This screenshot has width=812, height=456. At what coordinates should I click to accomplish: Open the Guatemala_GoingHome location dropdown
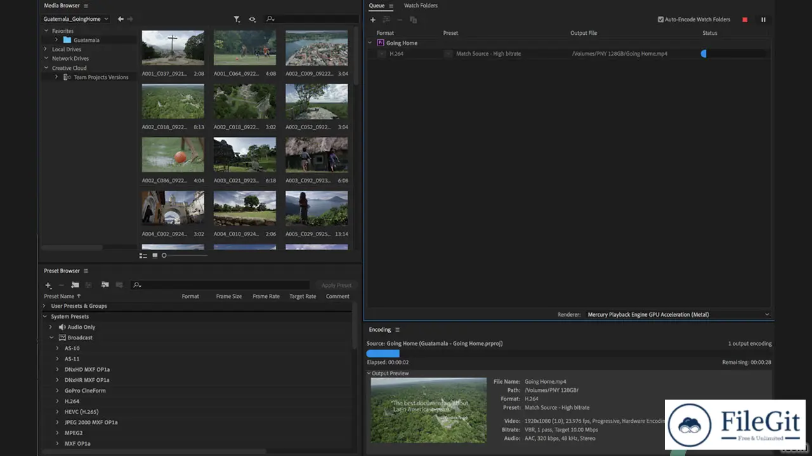click(x=75, y=19)
